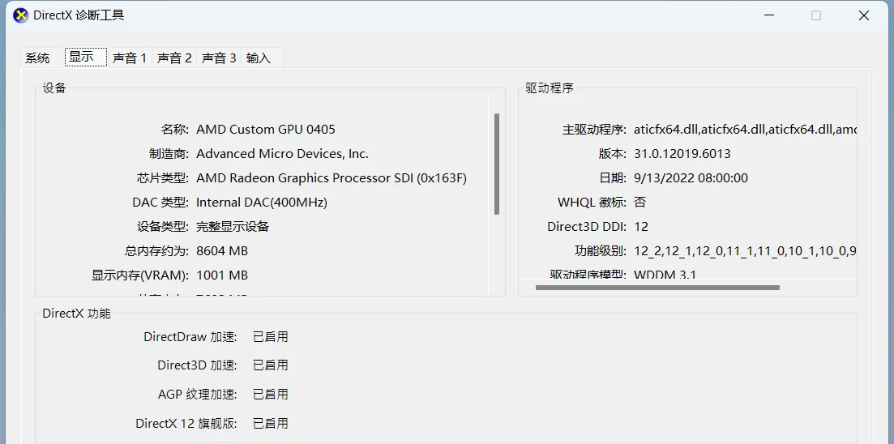Click the driver version 31.0.12019.6013

point(682,154)
